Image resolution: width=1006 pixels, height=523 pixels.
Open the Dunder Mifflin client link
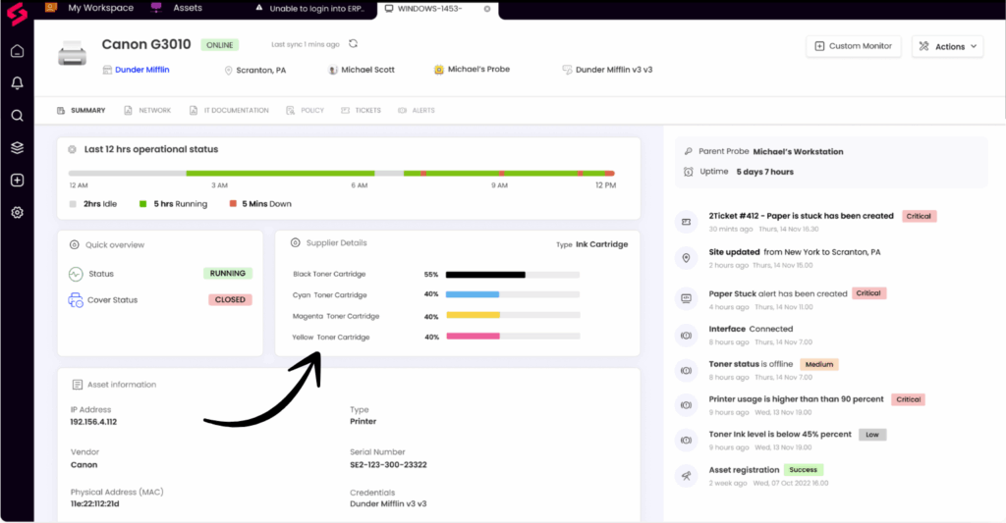click(x=141, y=70)
